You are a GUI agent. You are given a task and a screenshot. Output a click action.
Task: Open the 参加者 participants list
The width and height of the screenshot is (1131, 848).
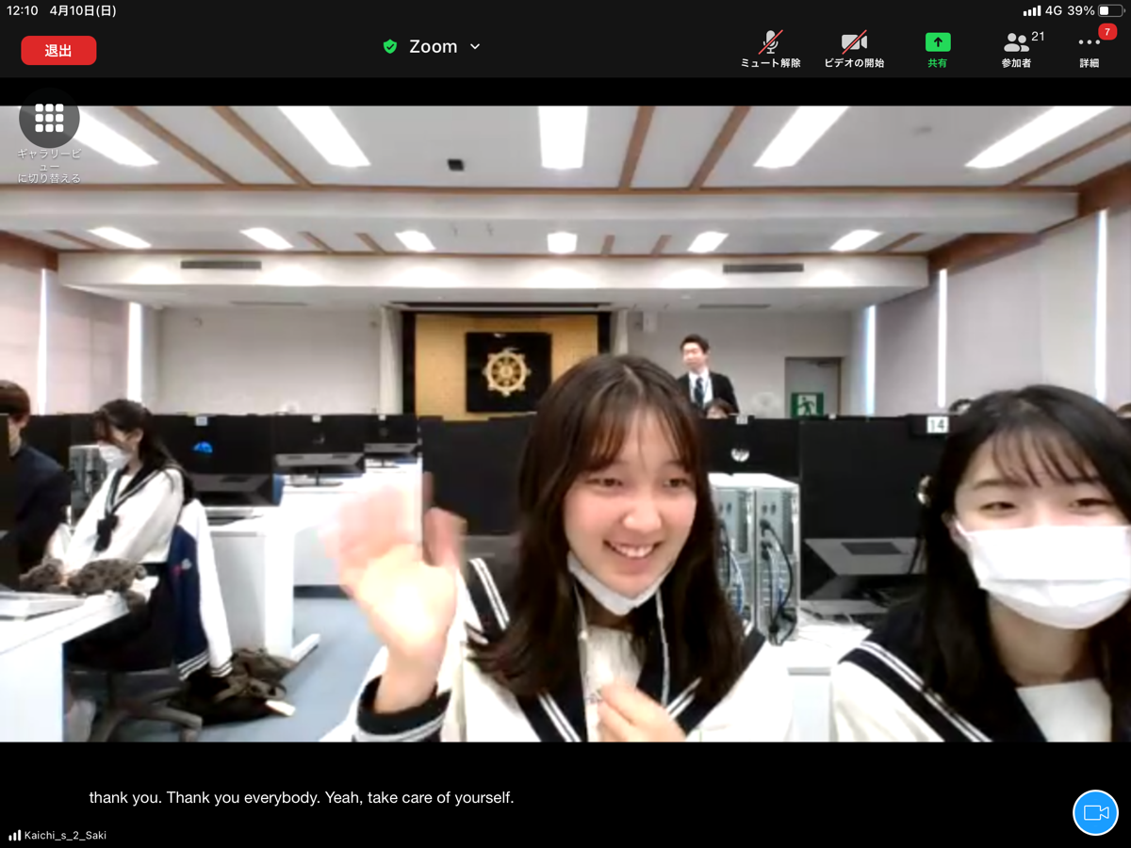point(1017,50)
